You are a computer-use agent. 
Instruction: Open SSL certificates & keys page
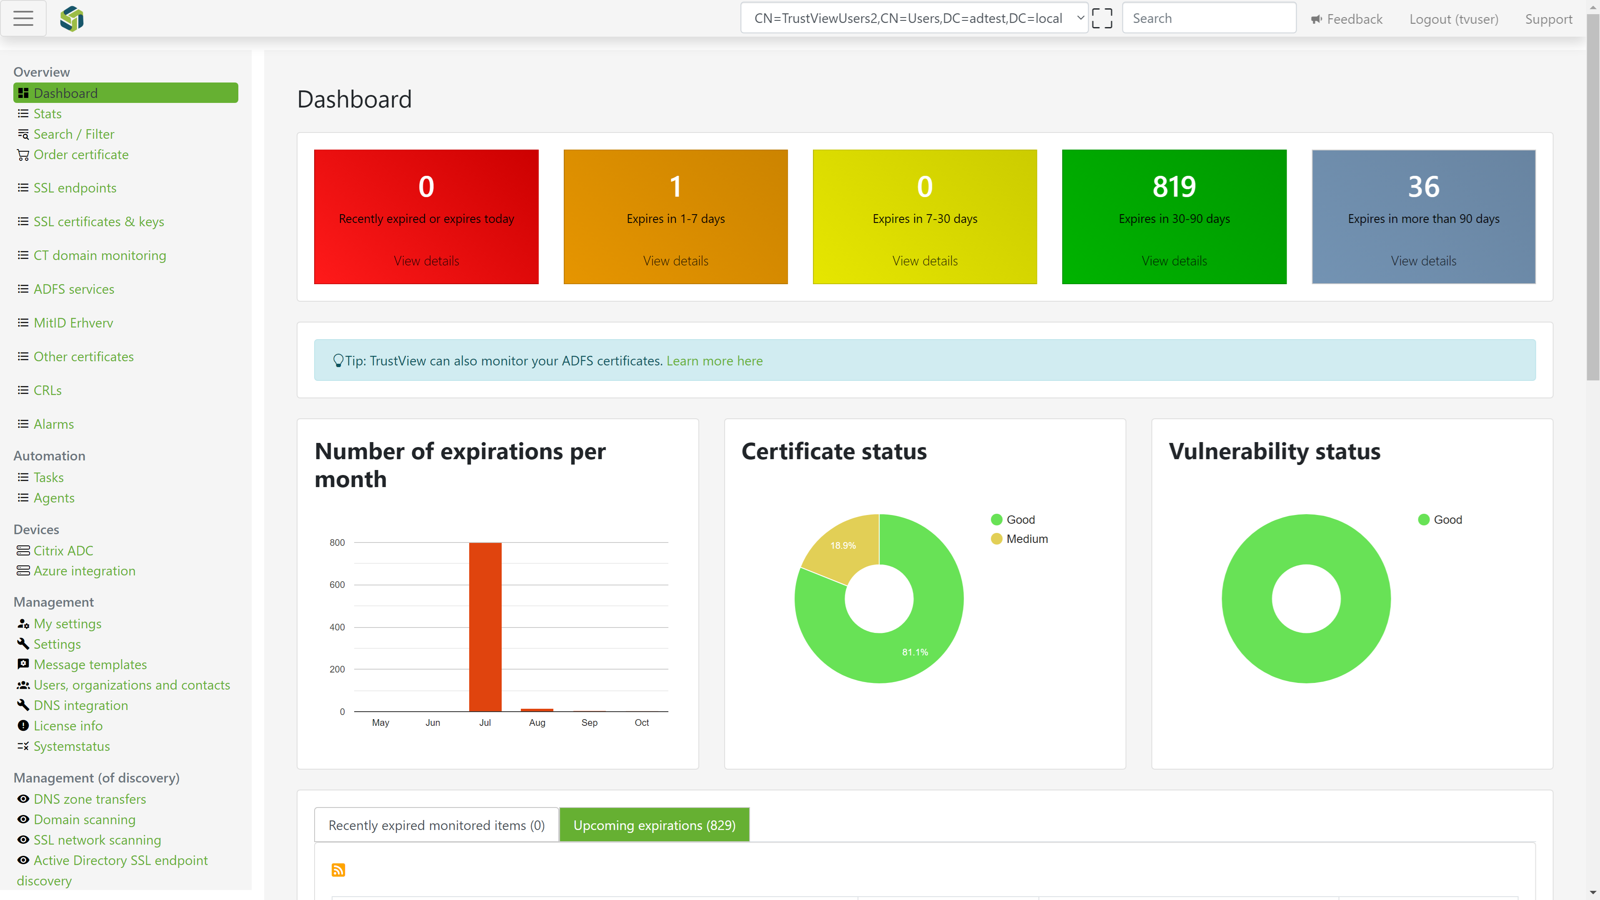coord(99,222)
